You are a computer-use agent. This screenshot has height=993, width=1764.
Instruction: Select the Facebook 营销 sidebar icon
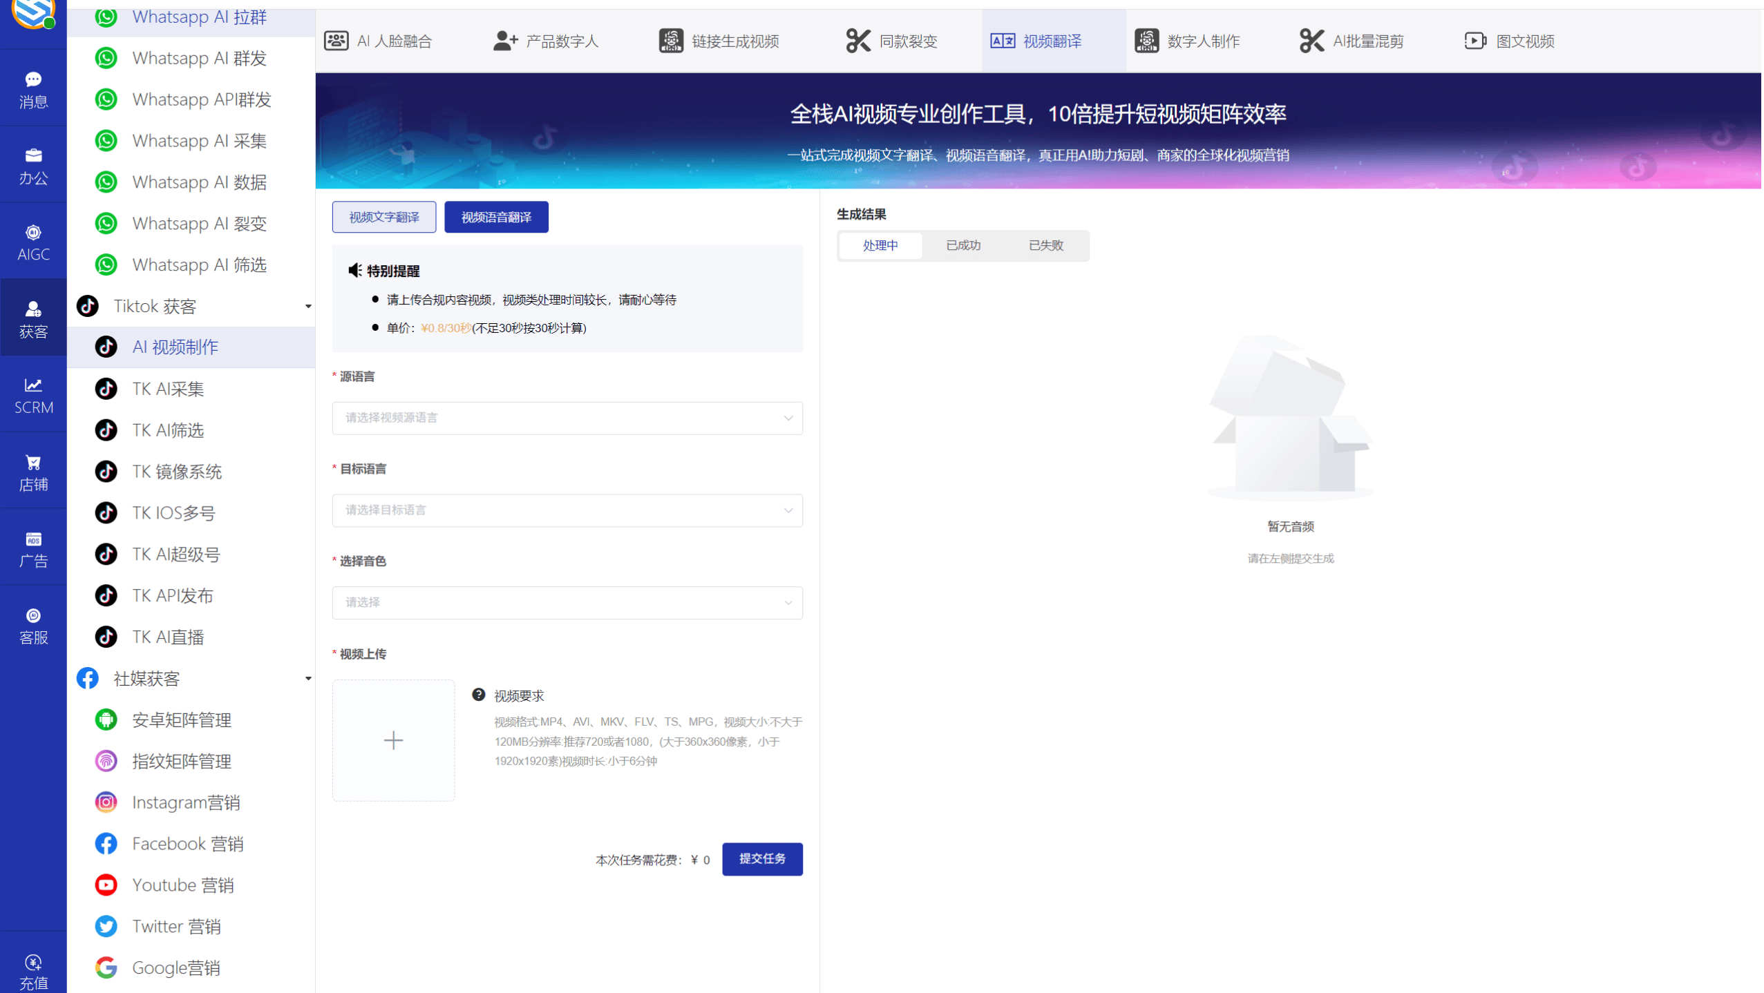point(106,843)
